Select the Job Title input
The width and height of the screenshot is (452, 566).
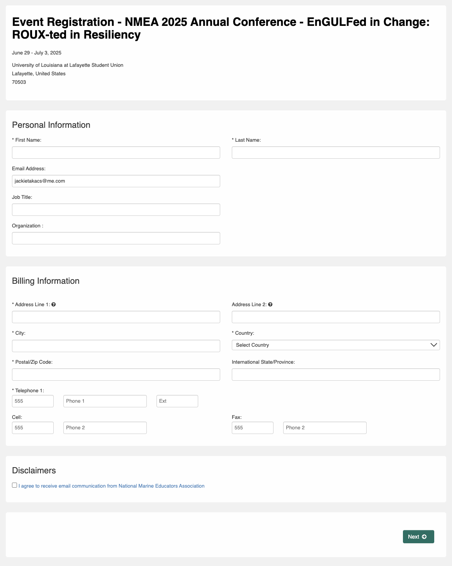(x=116, y=210)
